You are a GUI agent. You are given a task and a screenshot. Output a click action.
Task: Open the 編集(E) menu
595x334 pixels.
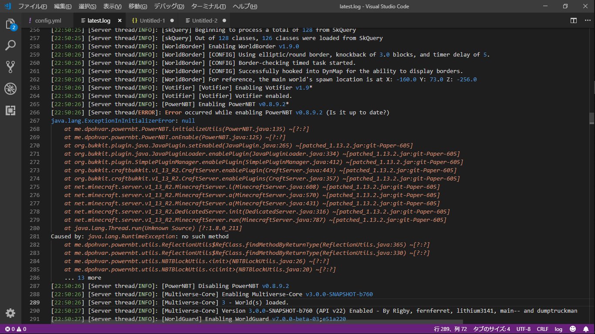(63, 7)
